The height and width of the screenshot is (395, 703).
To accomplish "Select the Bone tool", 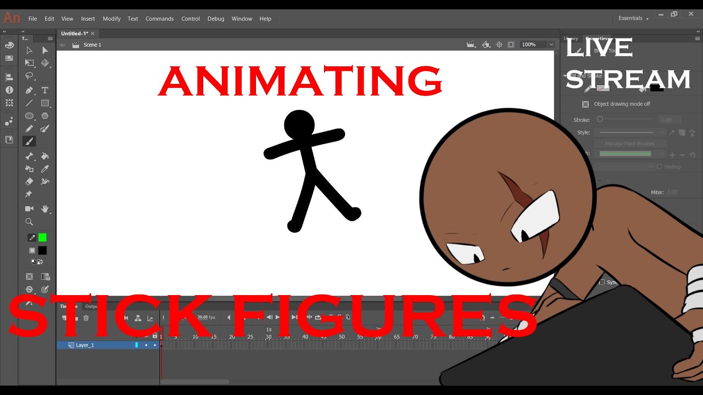I will pos(29,156).
